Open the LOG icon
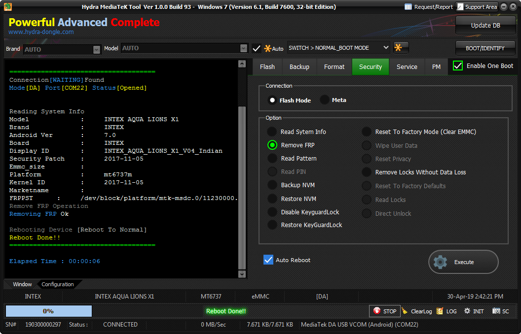This screenshot has width=521, height=334. pyautogui.click(x=440, y=311)
